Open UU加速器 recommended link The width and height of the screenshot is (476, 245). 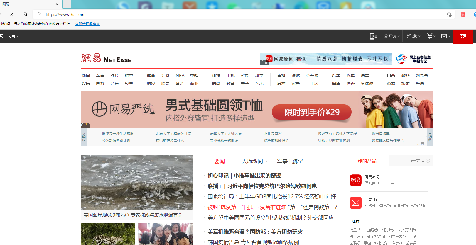coord(371,230)
